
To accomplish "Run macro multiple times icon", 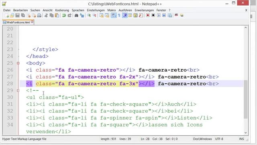I will click(x=164, y=15).
